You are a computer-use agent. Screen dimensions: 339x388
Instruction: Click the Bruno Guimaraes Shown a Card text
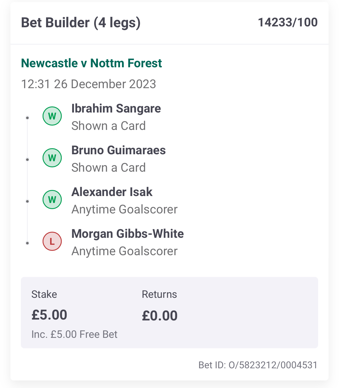[109, 168]
